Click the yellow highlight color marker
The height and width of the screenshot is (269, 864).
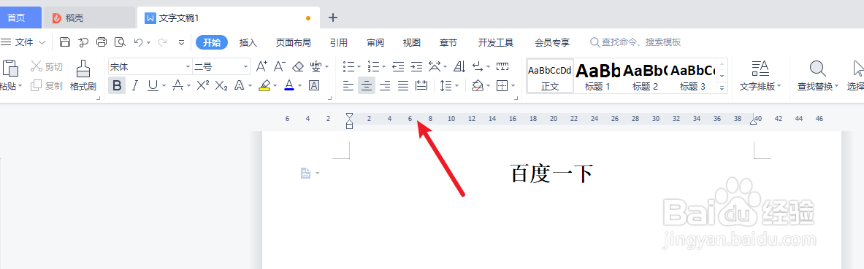[264, 85]
